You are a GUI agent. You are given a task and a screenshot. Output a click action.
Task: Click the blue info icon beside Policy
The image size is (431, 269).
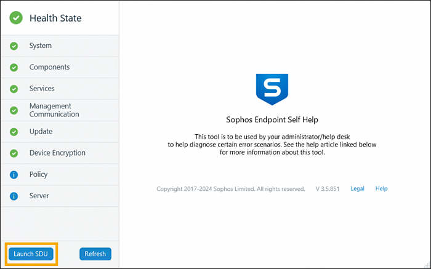(x=14, y=175)
